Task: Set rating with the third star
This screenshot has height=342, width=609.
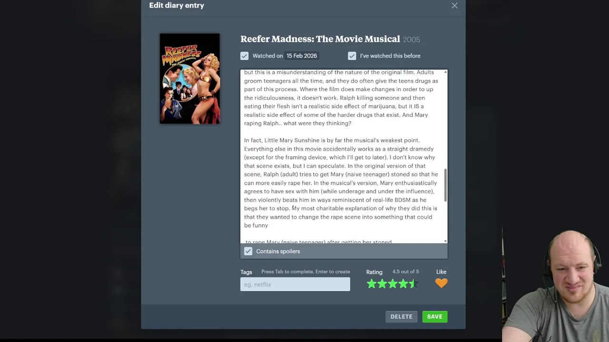Action: [393, 284]
